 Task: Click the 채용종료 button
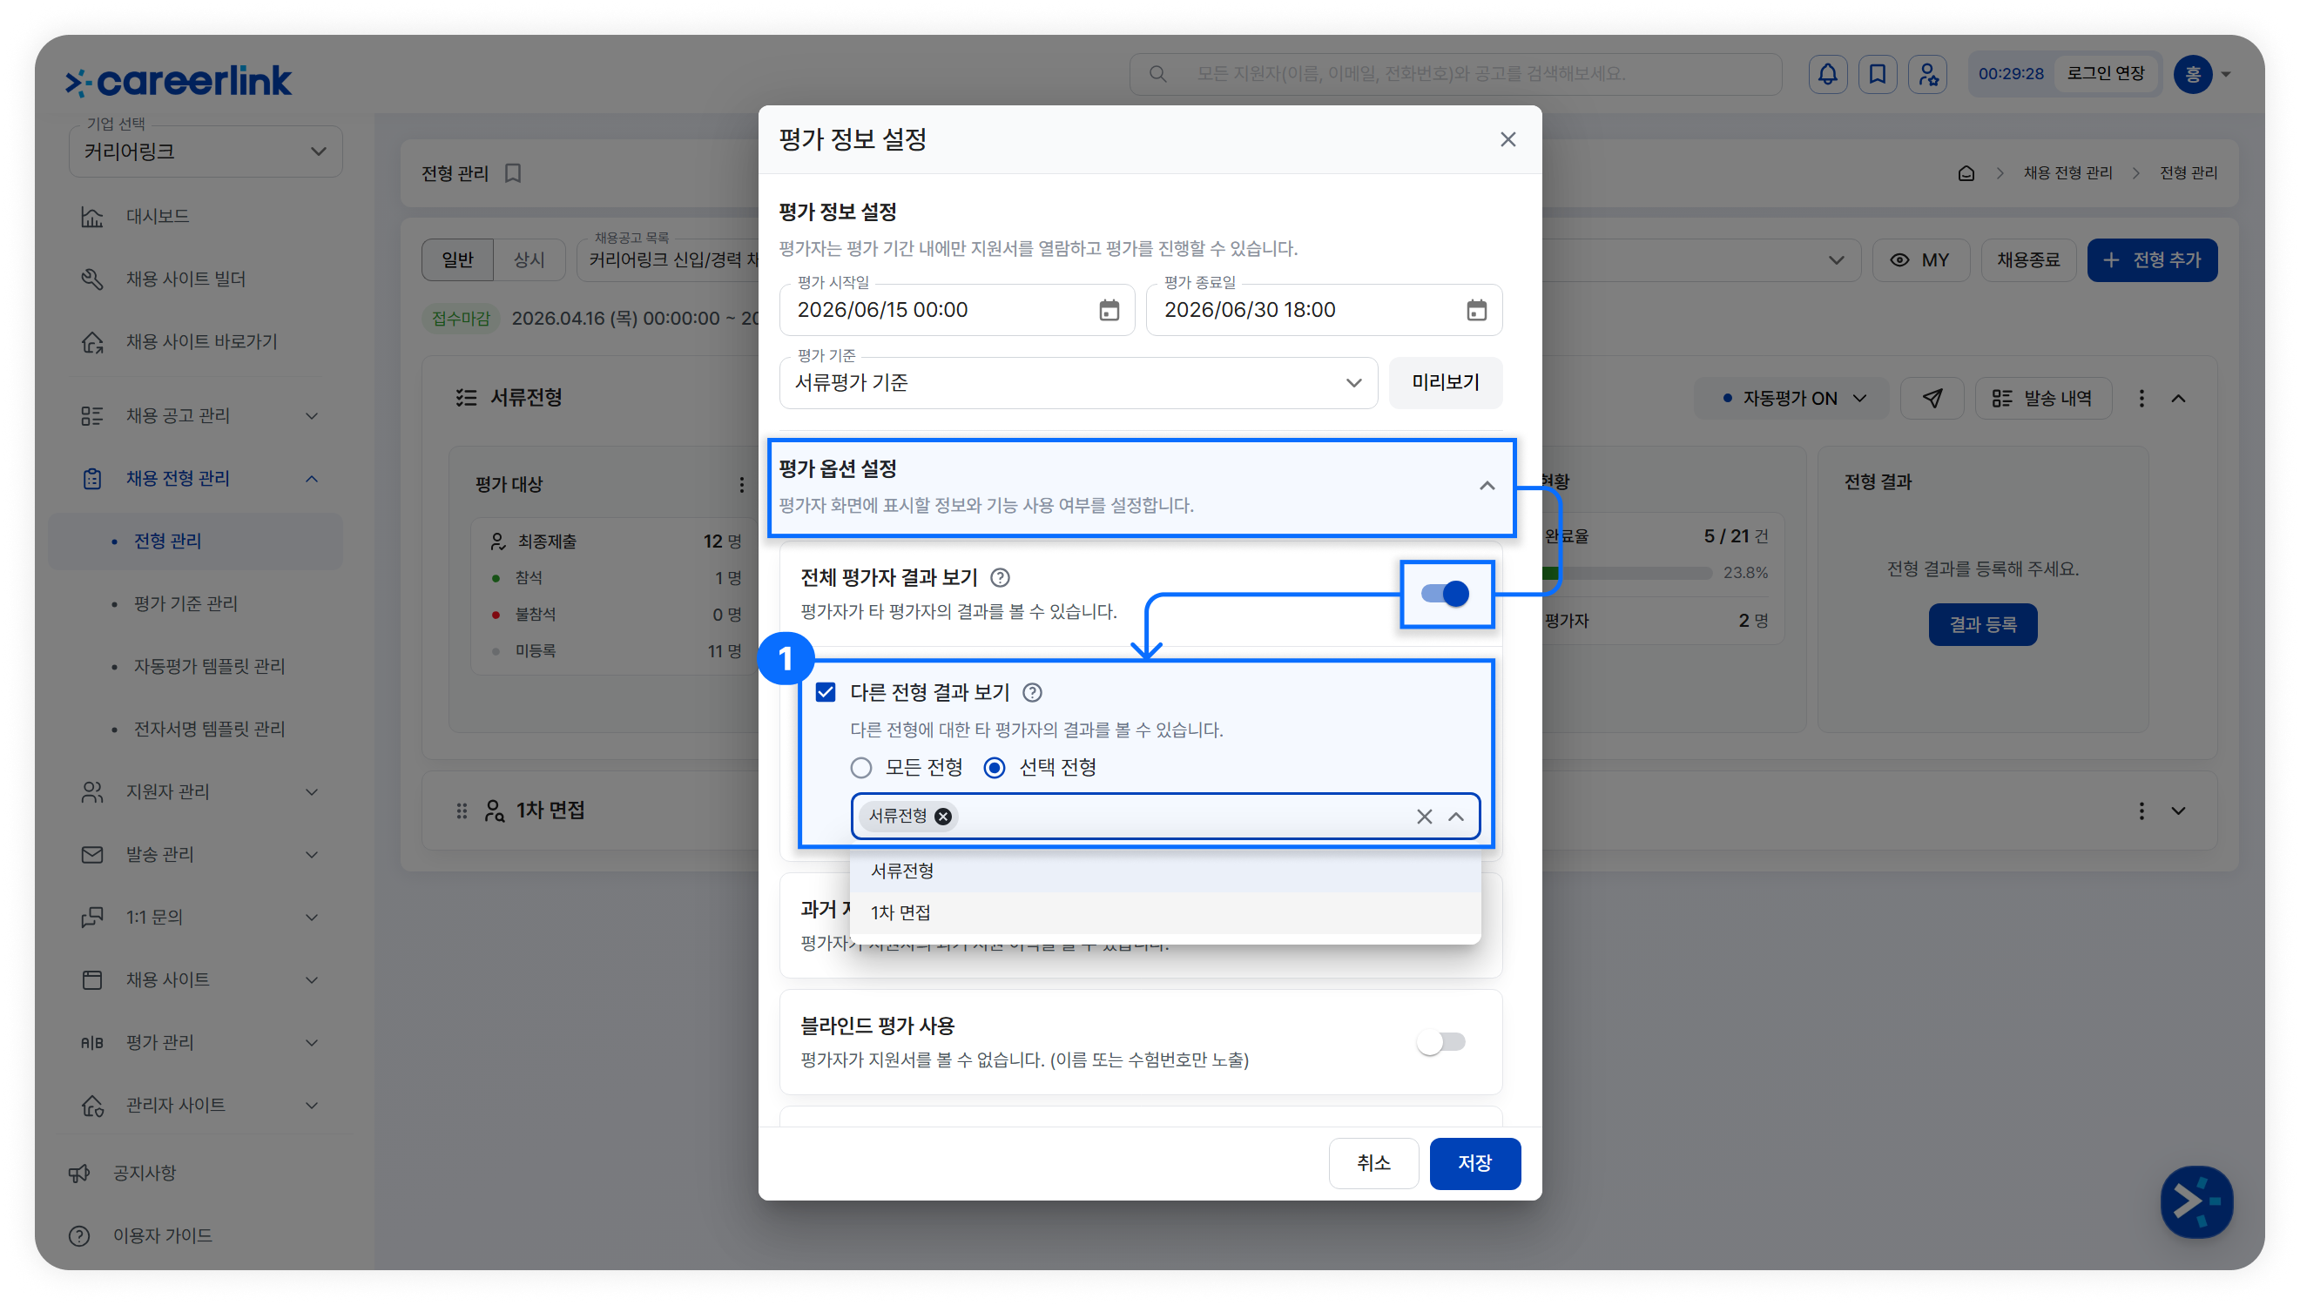(2027, 260)
